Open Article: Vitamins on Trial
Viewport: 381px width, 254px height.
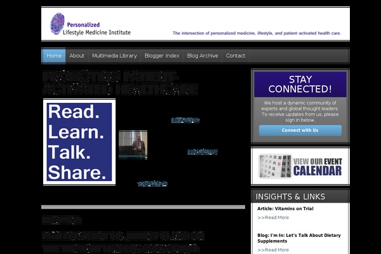point(285,208)
